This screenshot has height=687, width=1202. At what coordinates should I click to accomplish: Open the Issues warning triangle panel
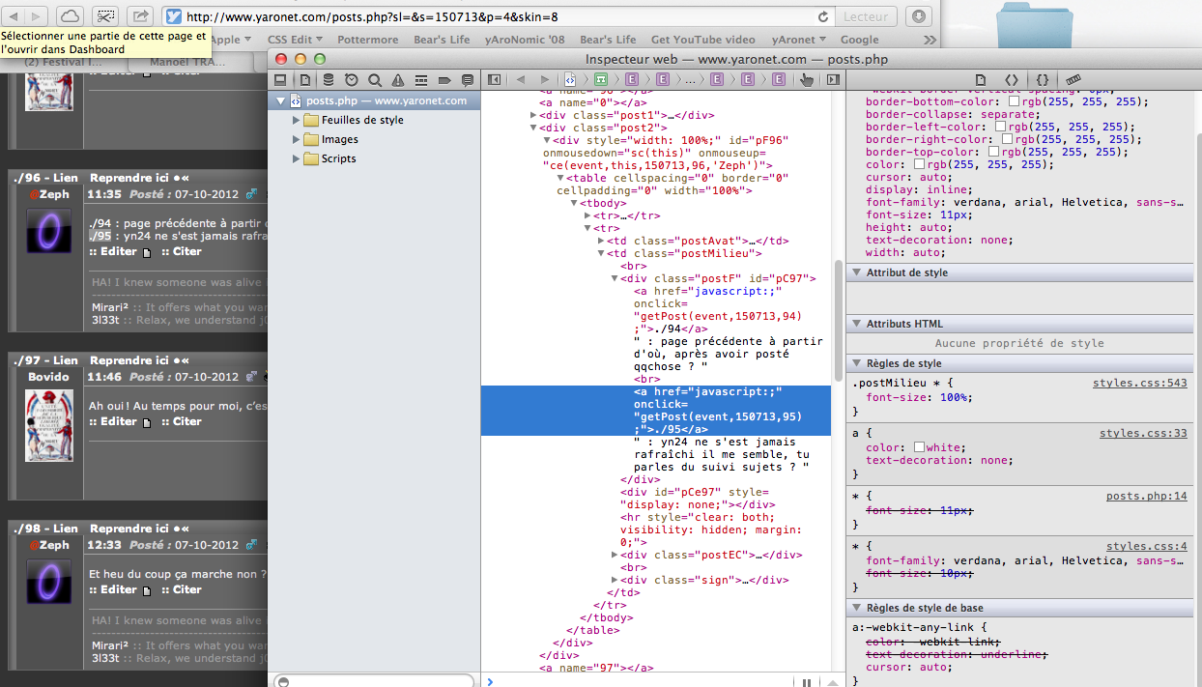[398, 79]
